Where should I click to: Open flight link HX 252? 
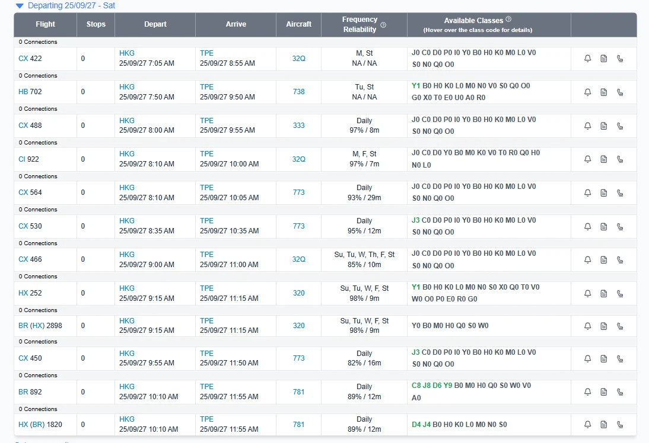(x=30, y=293)
